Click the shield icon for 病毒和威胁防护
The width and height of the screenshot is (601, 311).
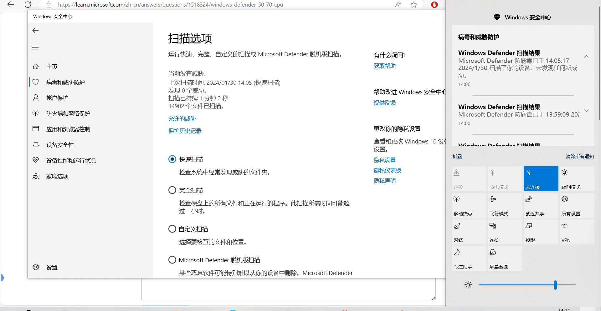(x=36, y=82)
